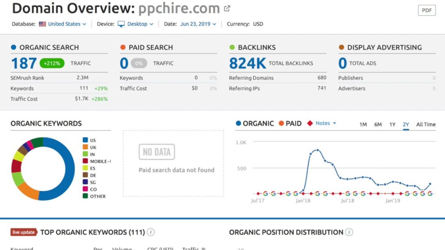Click the live update badge
Image resolution: width=445 pixels, height=250 pixels.
pos(23,232)
